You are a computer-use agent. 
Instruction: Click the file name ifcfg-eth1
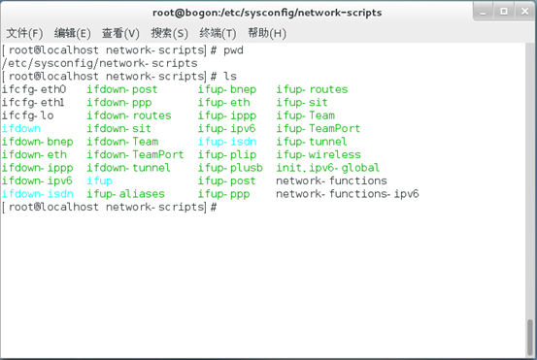[x=33, y=102]
